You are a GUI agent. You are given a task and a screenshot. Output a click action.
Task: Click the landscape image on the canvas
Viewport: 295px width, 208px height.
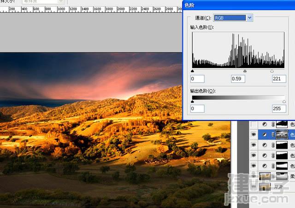tap(115, 130)
